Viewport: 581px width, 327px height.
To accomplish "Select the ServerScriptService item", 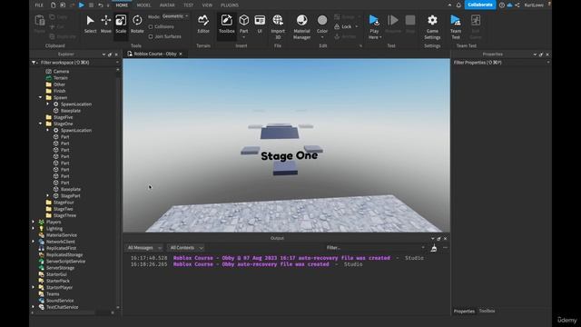I will [65, 262].
